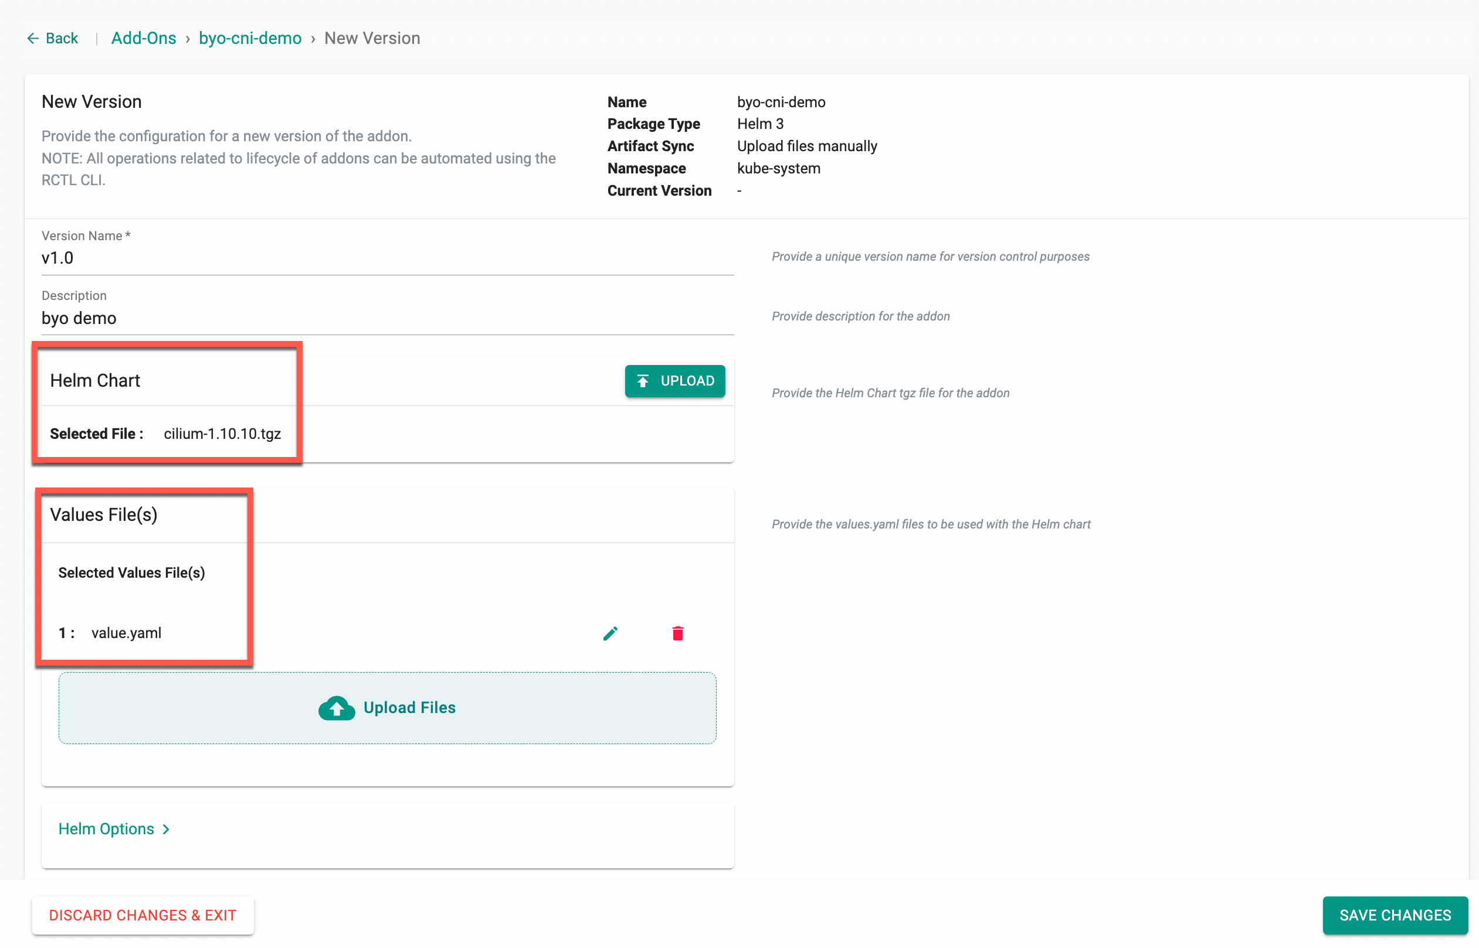Image resolution: width=1479 pixels, height=948 pixels.
Task: Click the cloud upload icon
Action: pos(337,708)
